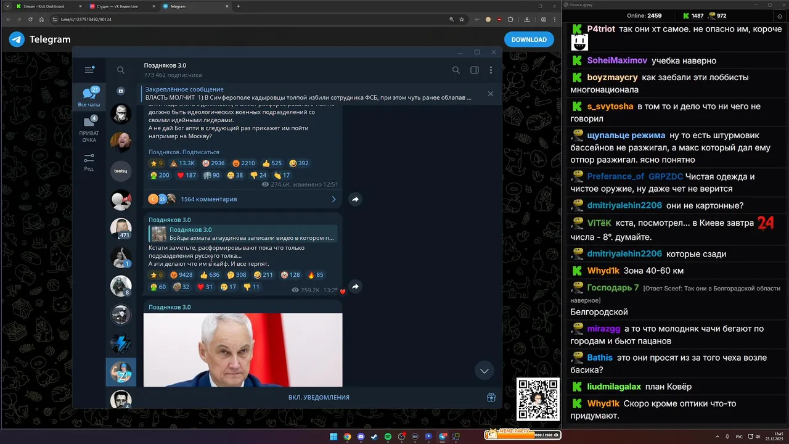Open the channel three-dot options menu
This screenshot has height=444, width=789.
coord(491,70)
